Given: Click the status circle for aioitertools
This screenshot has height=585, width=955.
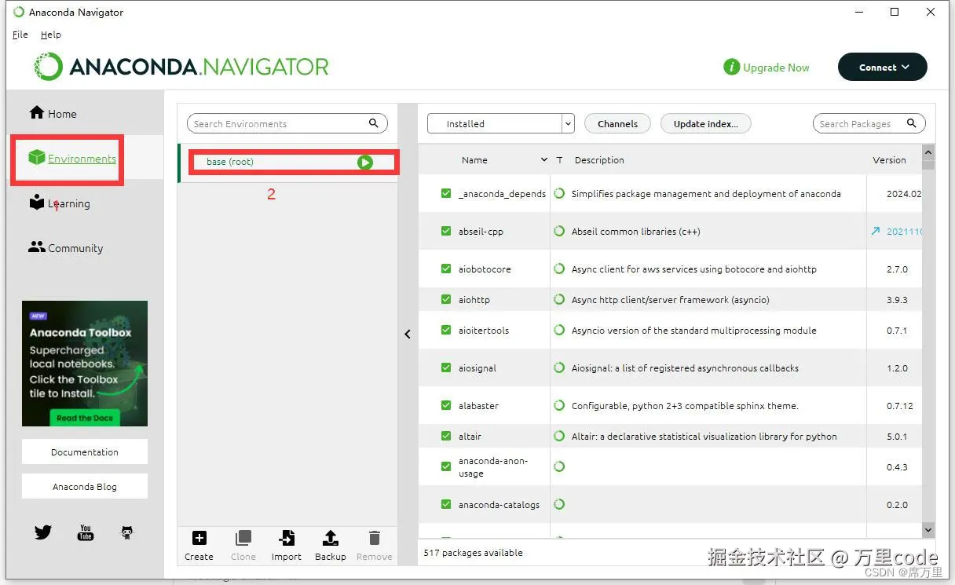Looking at the screenshot, I should point(559,330).
